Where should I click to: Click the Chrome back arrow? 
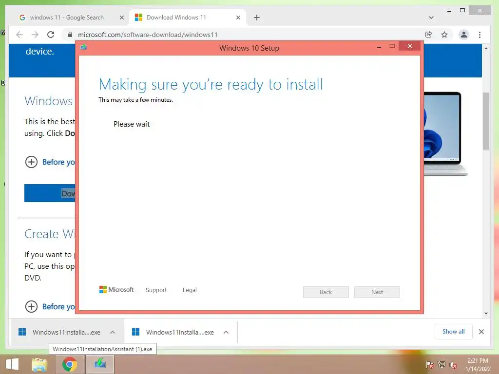point(19,35)
